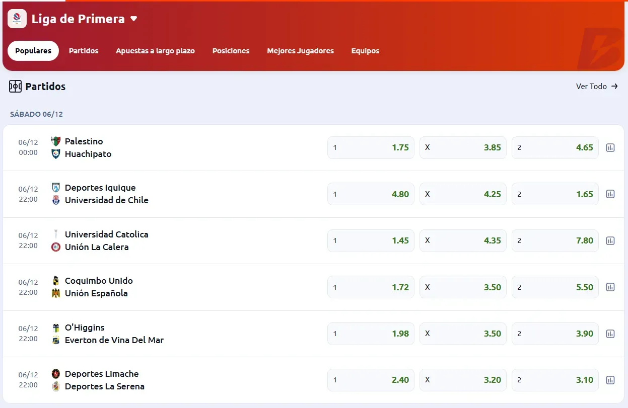Select draw odds 4.25 for Iquique match

[463, 194]
